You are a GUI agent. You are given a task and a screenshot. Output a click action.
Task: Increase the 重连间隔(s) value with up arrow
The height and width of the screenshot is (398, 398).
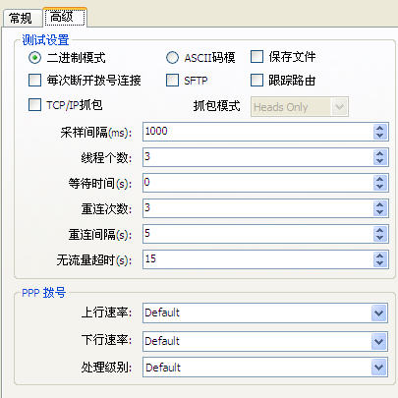[379, 231]
